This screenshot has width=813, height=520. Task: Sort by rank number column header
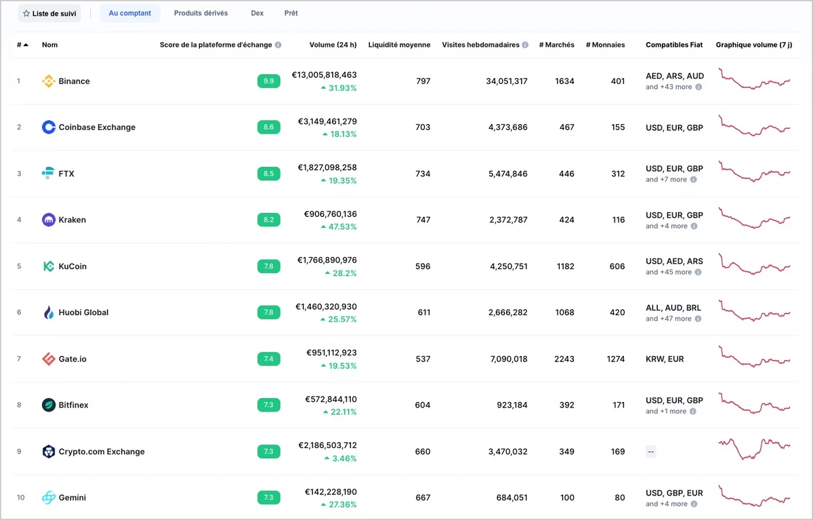(22, 45)
